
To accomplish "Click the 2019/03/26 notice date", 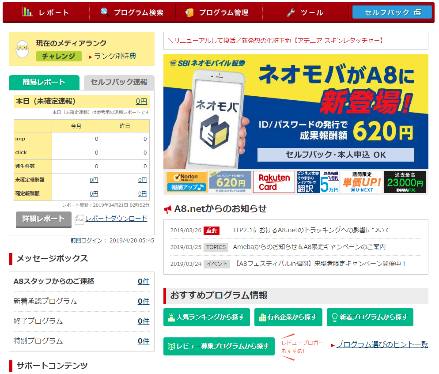I will (x=185, y=230).
